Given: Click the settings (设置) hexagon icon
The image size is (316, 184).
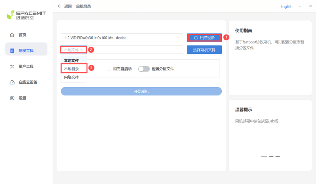Looking at the screenshot, I should coord(12,98).
